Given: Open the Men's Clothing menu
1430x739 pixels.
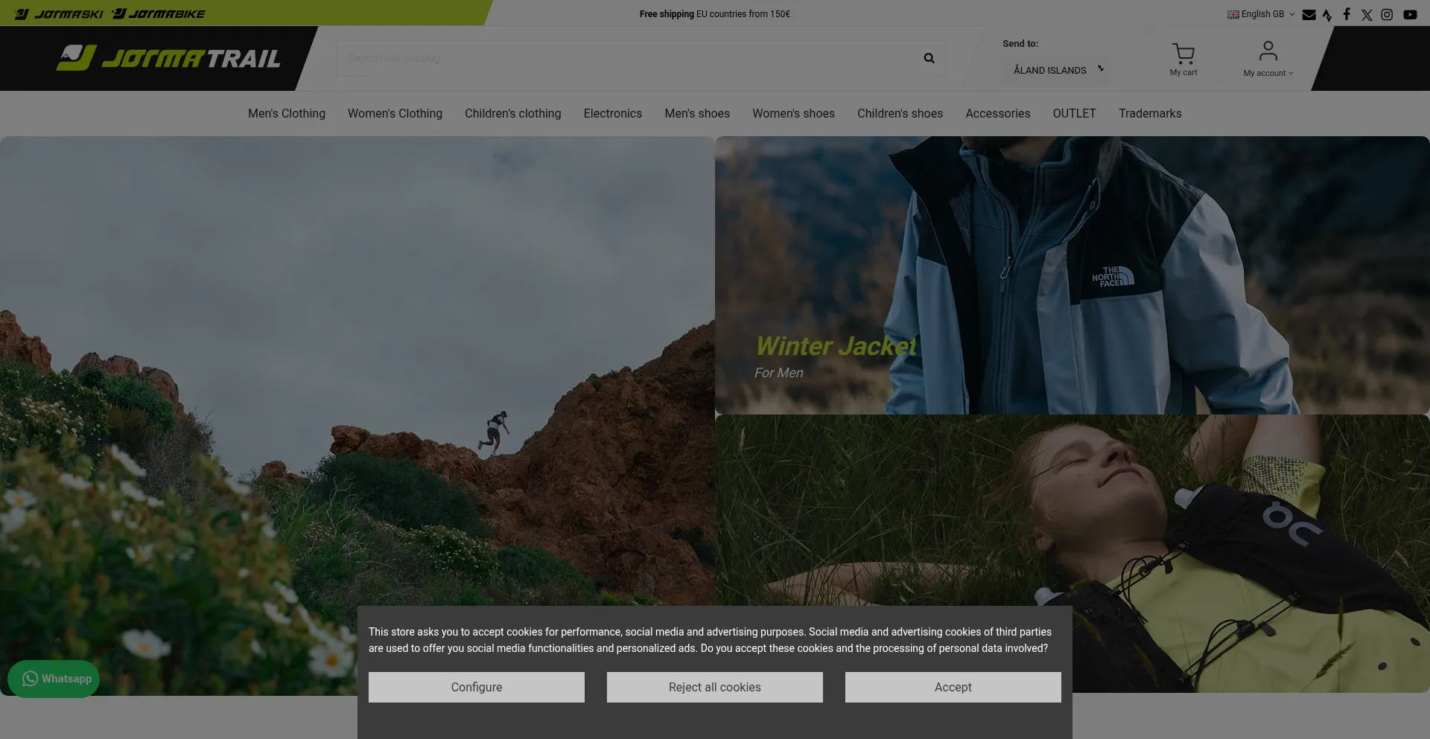Looking at the screenshot, I should click(x=286, y=113).
